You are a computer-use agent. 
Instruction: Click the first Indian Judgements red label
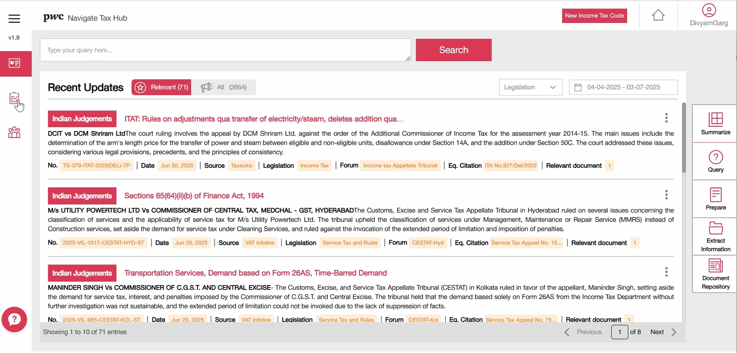pos(82,119)
